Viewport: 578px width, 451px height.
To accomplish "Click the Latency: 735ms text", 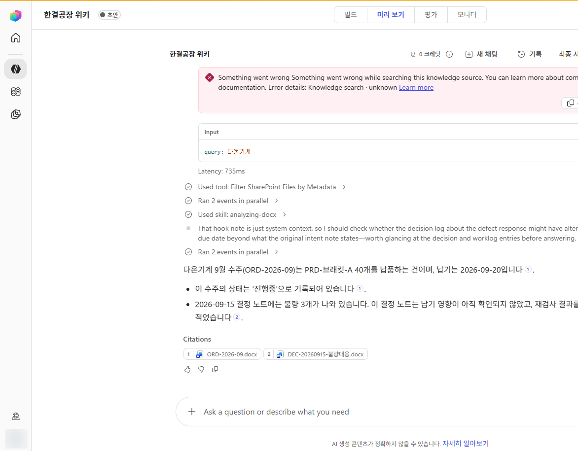I will tap(221, 171).
